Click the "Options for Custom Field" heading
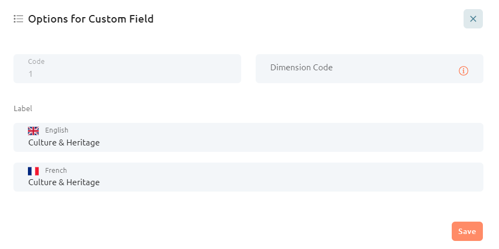499x249 pixels. click(x=91, y=19)
